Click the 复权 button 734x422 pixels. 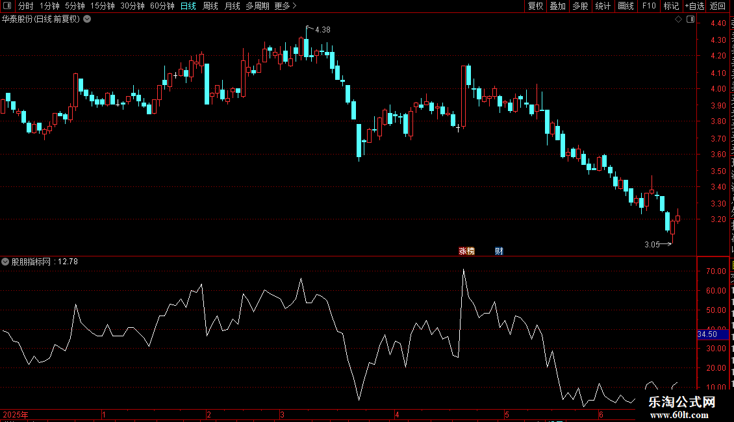coord(535,6)
